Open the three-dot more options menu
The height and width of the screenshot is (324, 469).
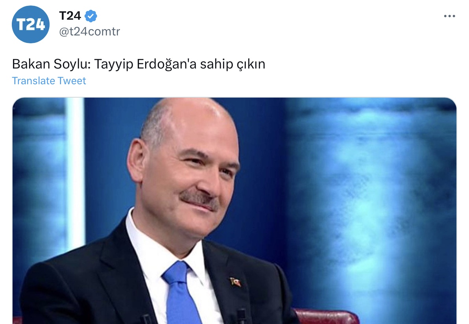(449, 16)
